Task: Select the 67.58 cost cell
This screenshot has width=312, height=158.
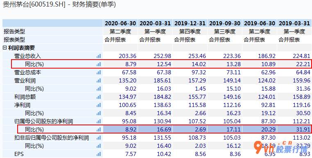Action: point(120,72)
